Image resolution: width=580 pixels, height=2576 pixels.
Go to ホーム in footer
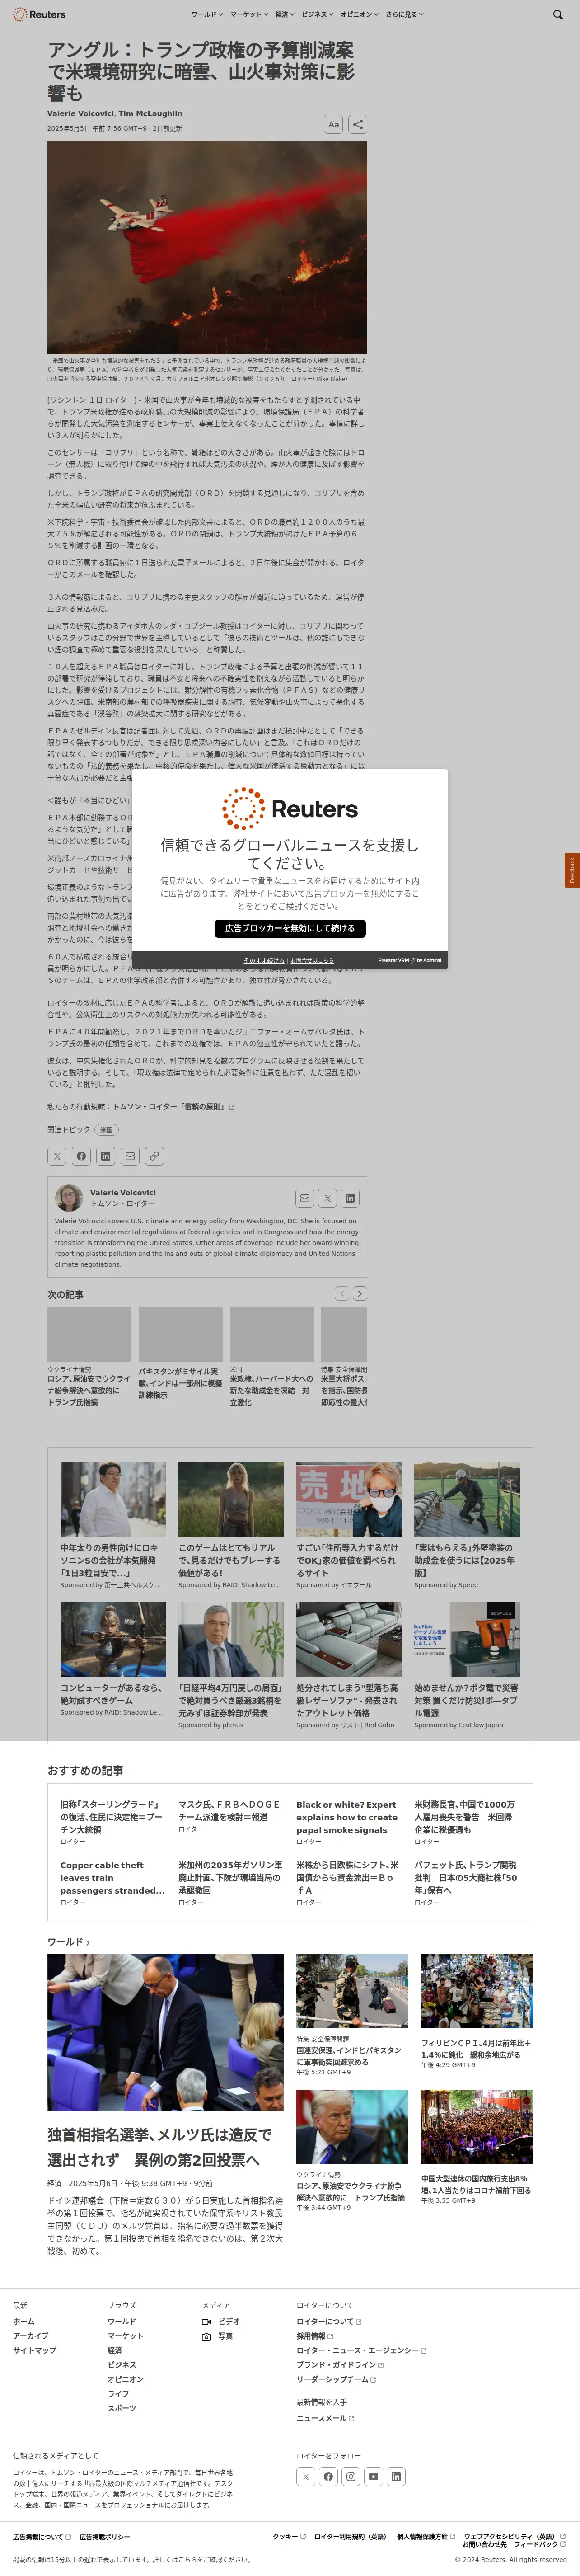[23, 2321]
